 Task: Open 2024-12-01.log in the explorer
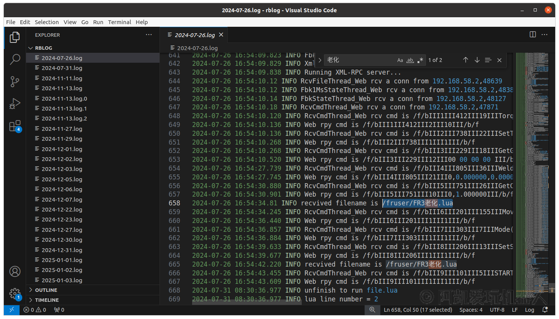click(62, 149)
